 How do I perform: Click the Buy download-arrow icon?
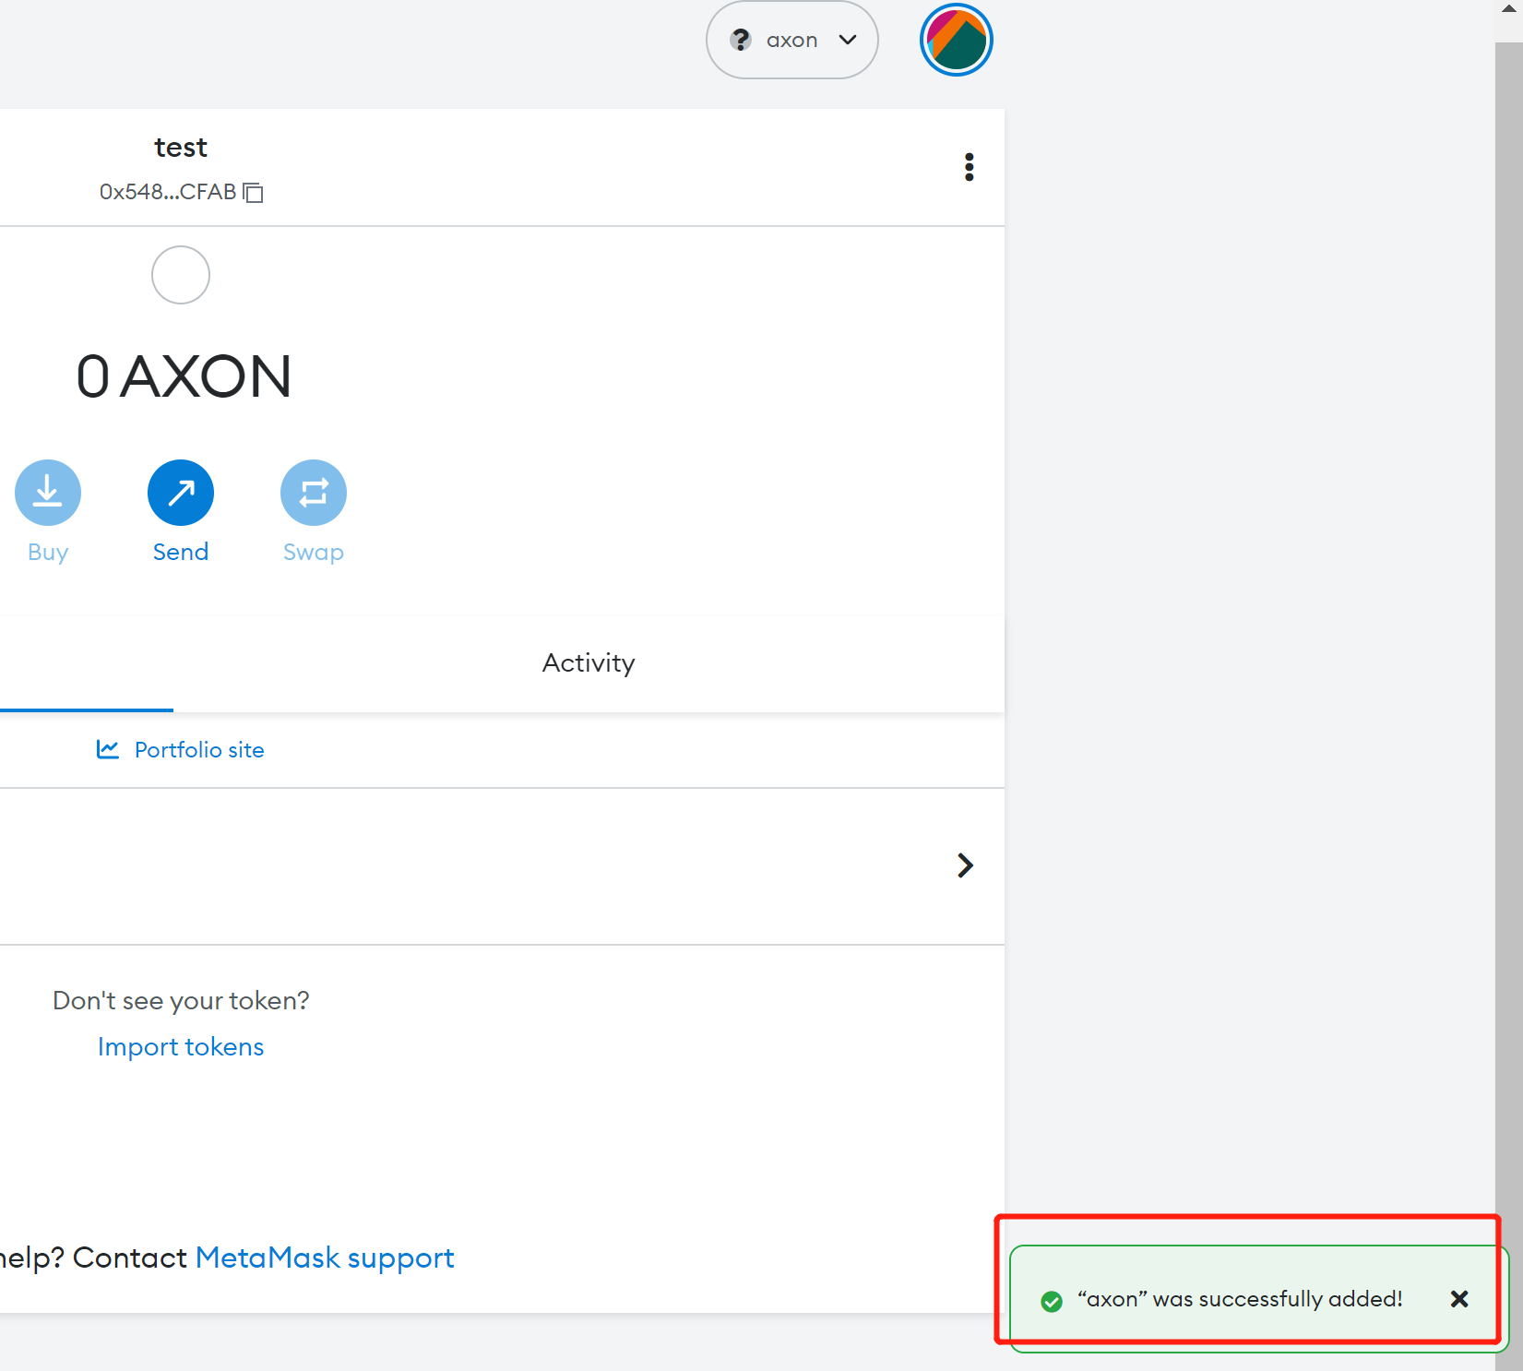tap(48, 493)
